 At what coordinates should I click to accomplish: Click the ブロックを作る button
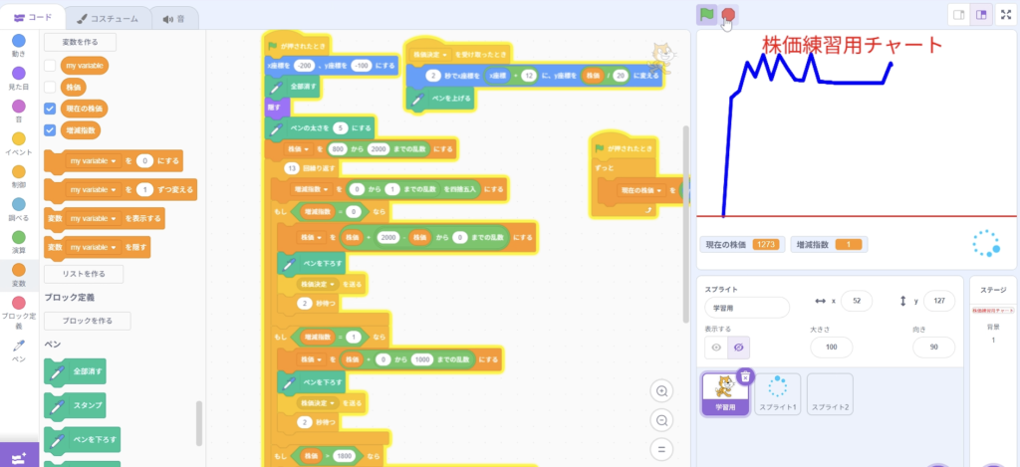pyautogui.click(x=88, y=321)
